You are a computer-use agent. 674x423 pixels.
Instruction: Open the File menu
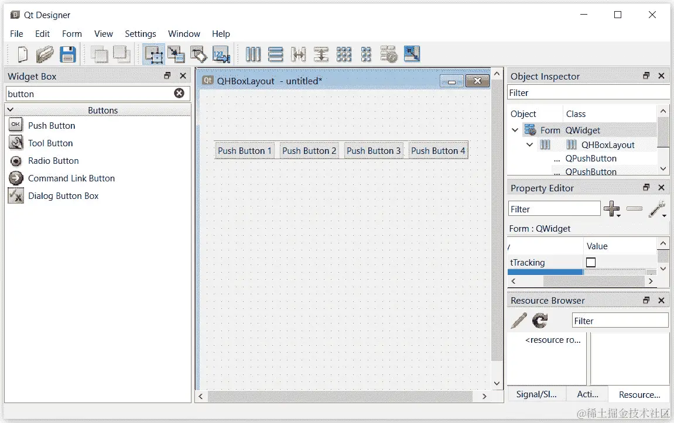tap(16, 33)
